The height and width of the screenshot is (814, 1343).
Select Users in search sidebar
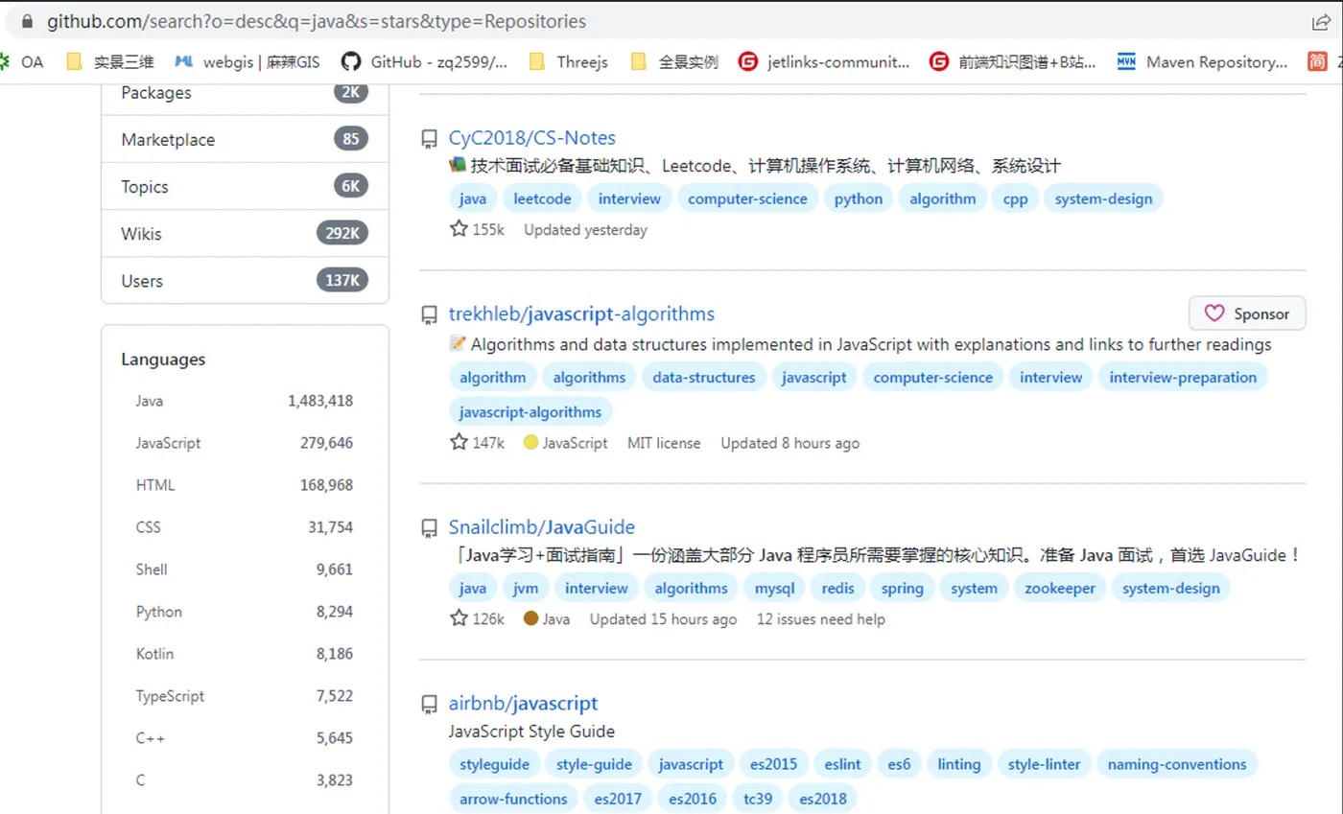coord(245,281)
